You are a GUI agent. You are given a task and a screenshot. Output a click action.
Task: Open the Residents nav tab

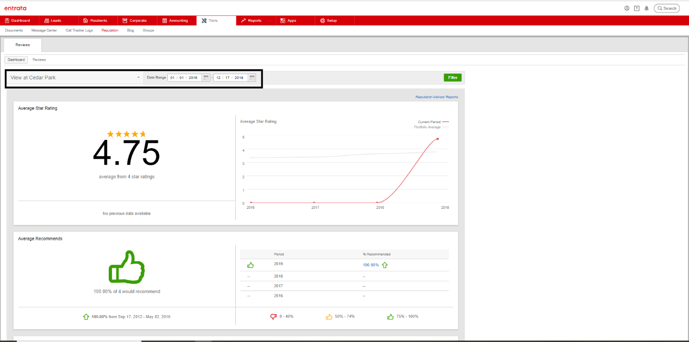coord(98,21)
